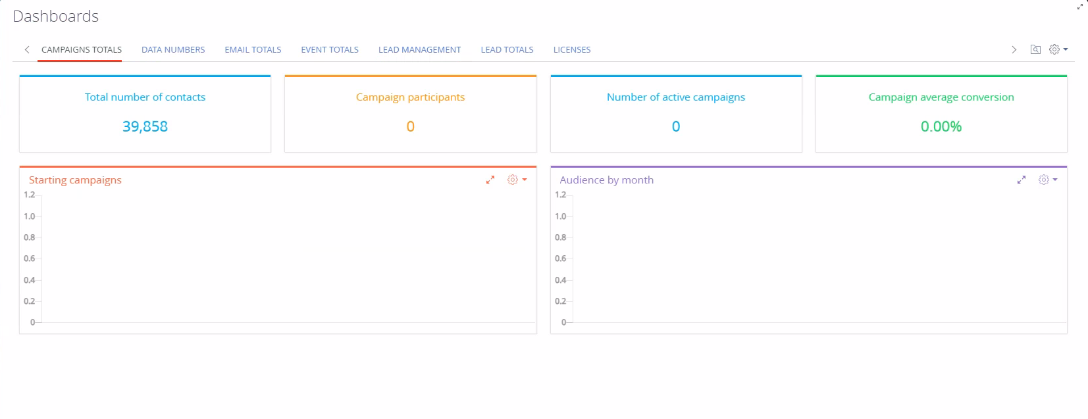Open Audience by month gear settings
The width and height of the screenshot is (1088, 419).
click(x=1044, y=180)
